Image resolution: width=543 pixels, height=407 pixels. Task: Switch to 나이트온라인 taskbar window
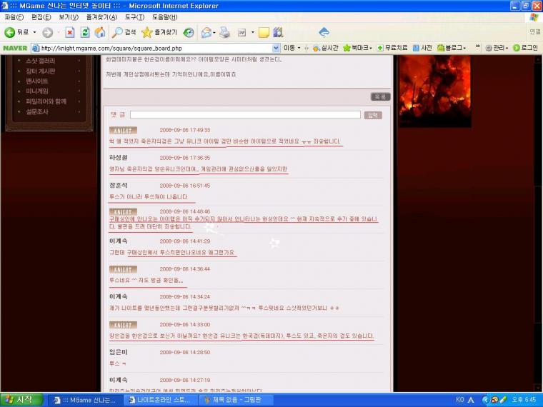(160, 400)
